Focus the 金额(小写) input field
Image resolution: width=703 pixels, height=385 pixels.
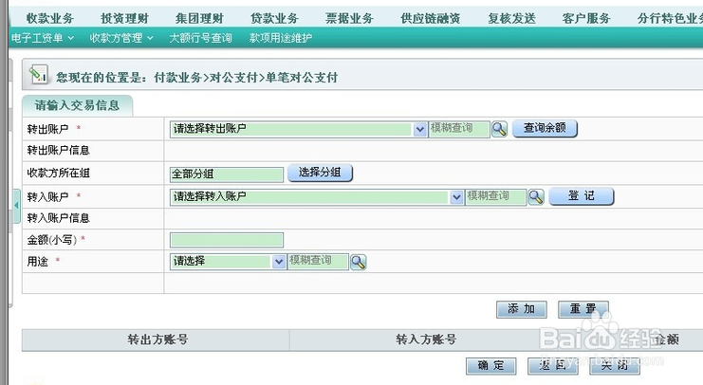pyautogui.click(x=227, y=240)
